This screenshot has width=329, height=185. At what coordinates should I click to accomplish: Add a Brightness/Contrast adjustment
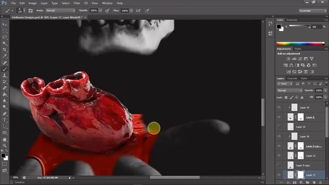288,59
